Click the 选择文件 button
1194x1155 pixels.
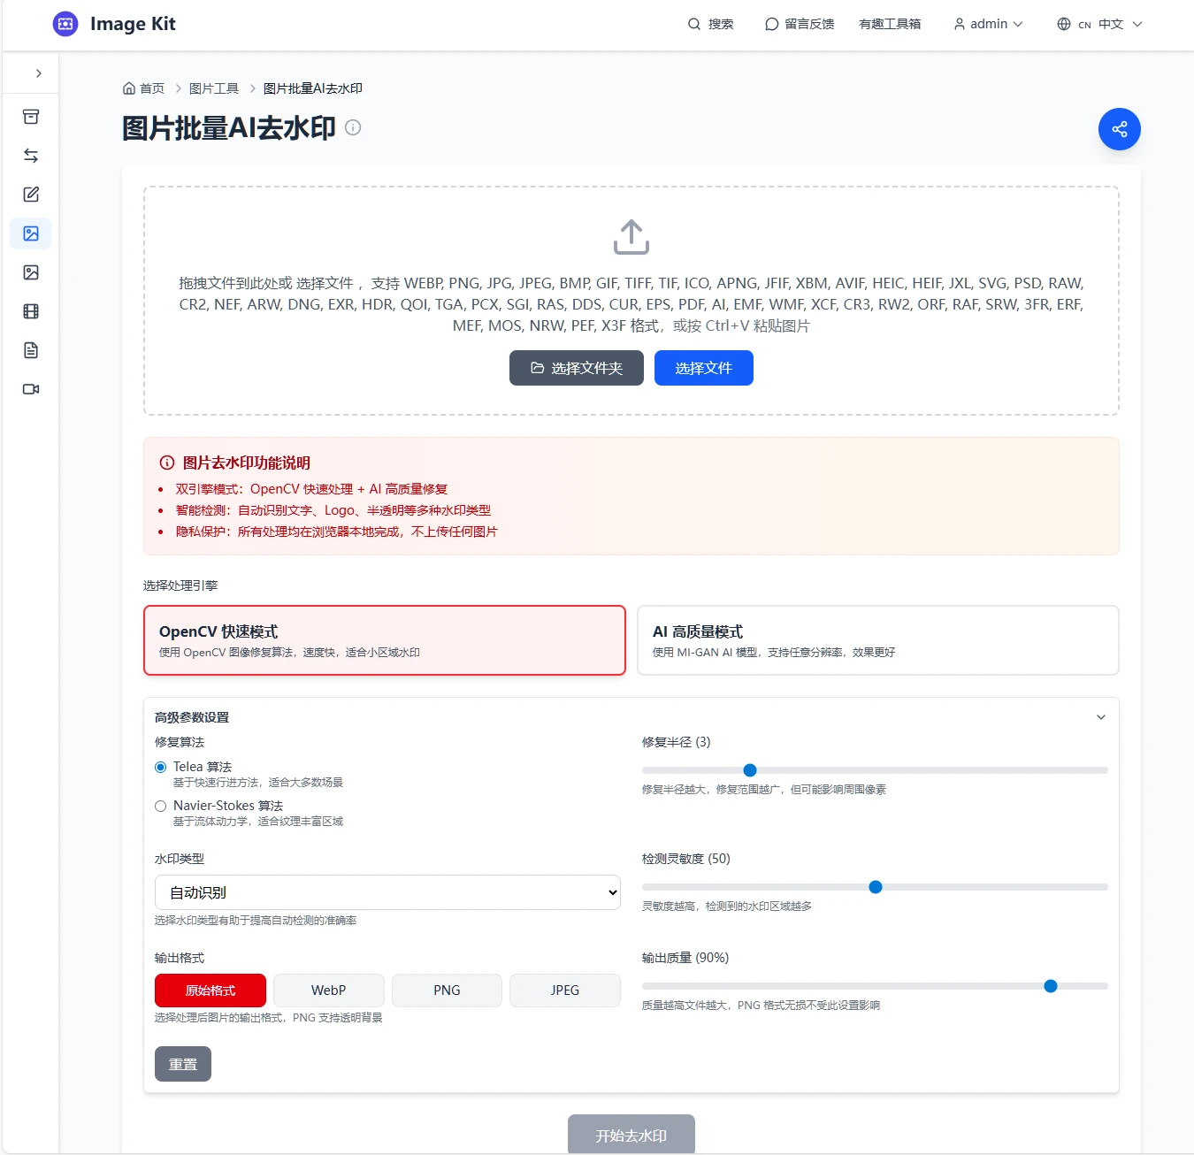tap(703, 368)
